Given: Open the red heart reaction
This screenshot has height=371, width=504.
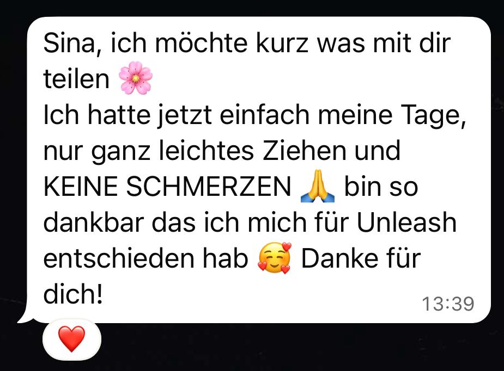Looking at the screenshot, I should click(72, 338).
